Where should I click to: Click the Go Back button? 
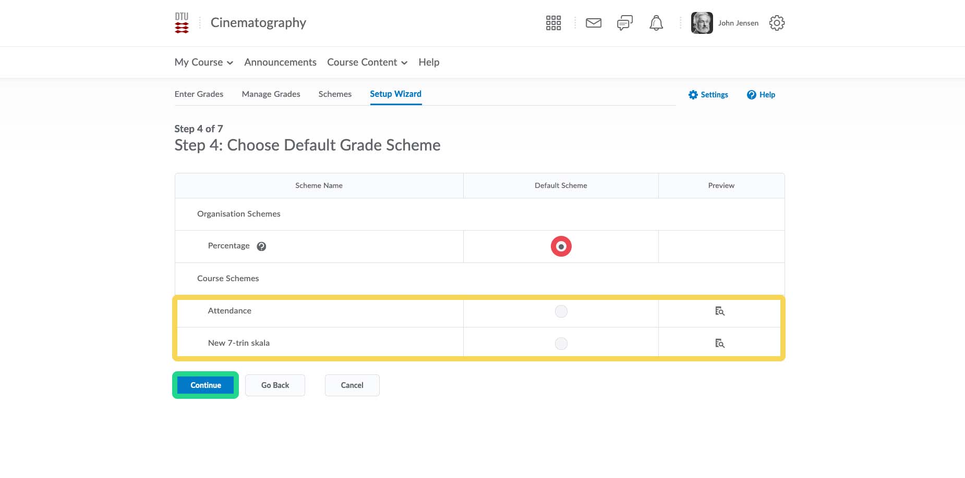click(x=275, y=385)
